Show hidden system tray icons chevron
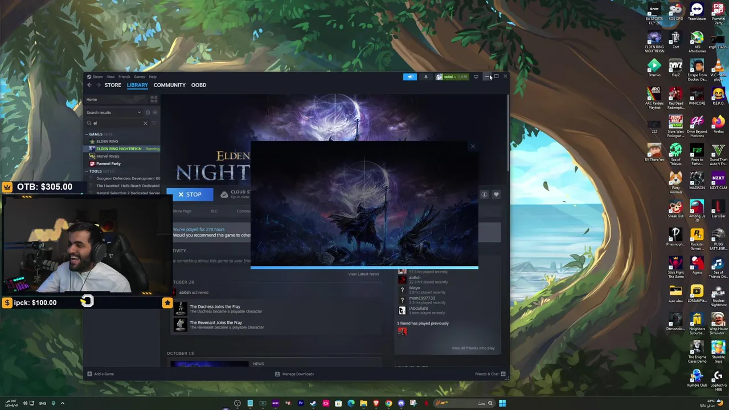 [63, 404]
